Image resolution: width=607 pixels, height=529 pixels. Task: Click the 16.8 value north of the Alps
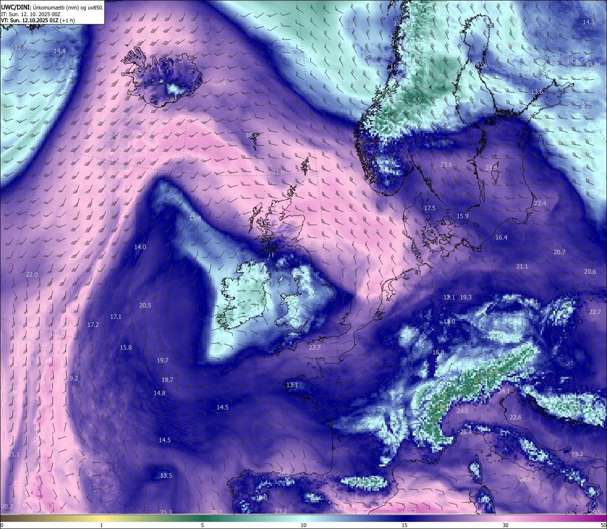438,352
